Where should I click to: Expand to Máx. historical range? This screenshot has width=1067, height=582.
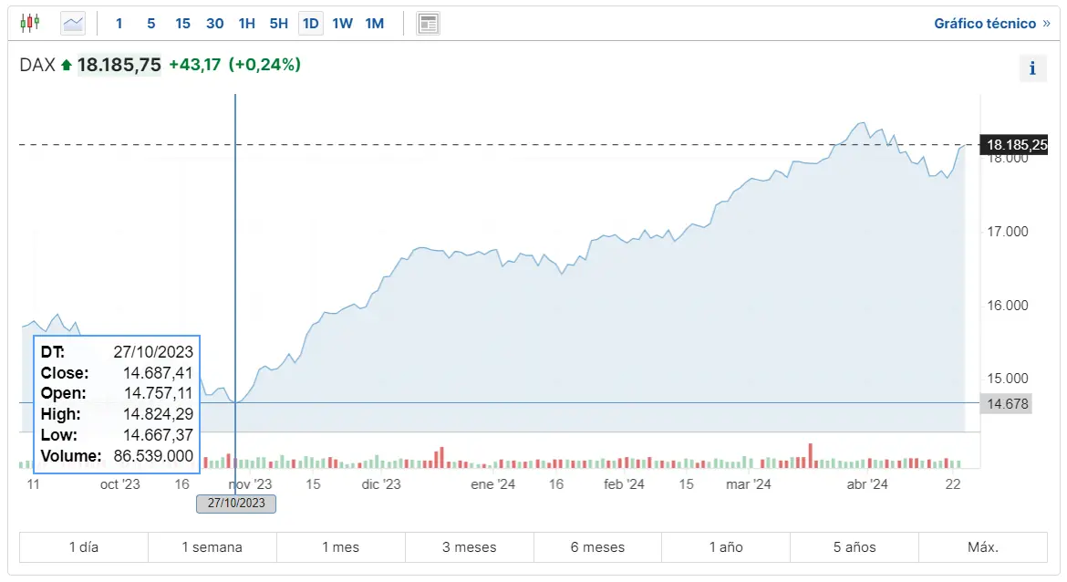(982, 546)
